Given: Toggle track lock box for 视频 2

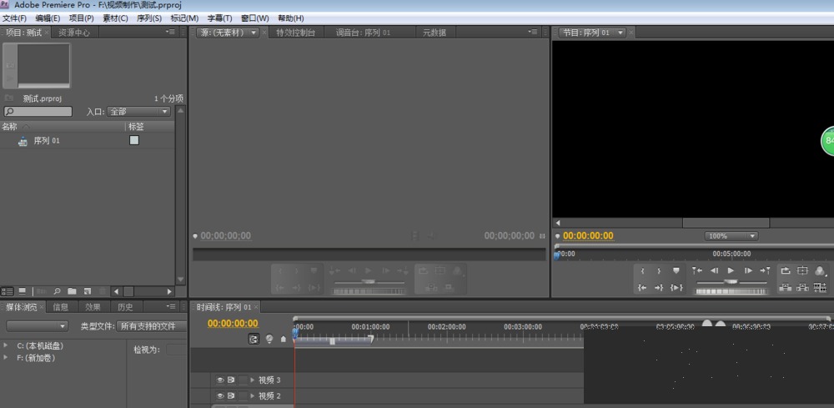Looking at the screenshot, I should (243, 395).
